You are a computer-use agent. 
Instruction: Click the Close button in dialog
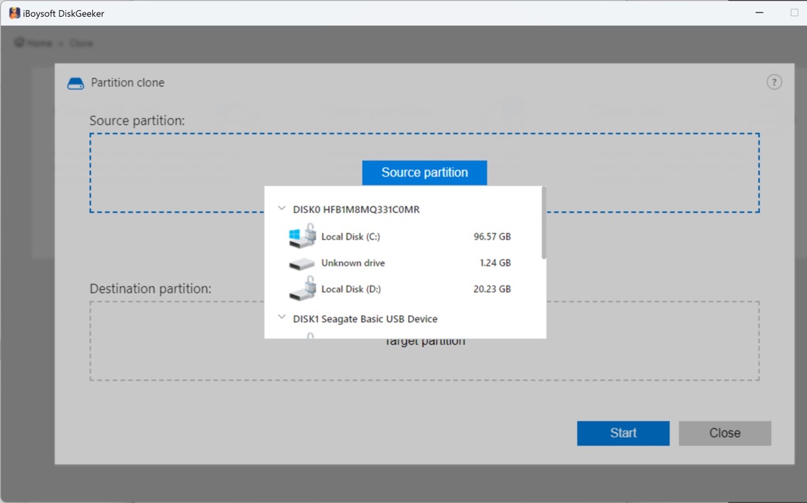(725, 433)
